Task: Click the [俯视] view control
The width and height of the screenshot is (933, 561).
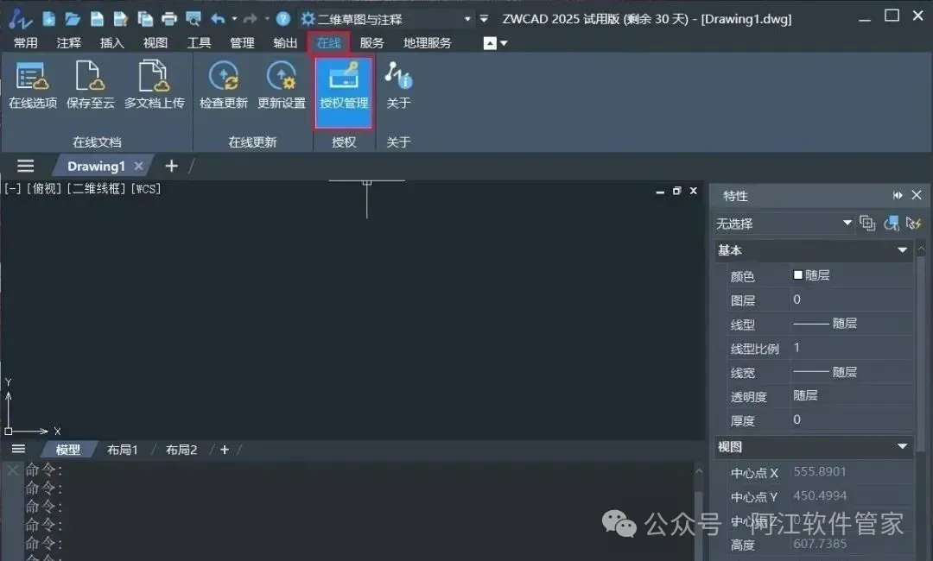Action: (x=44, y=189)
